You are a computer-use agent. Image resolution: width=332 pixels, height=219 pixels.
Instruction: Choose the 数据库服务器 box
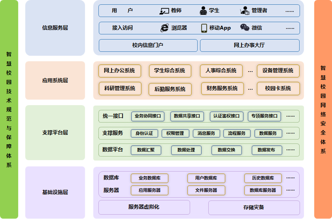click(263, 190)
